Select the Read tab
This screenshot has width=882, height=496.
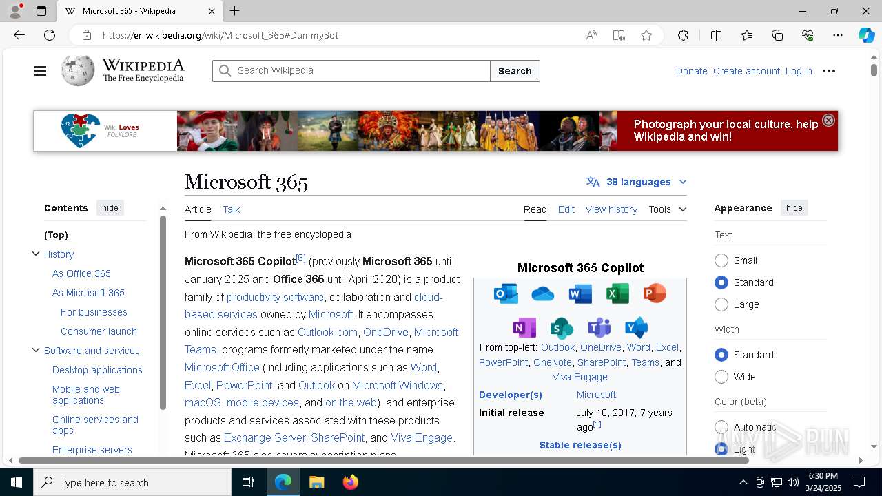[535, 209]
